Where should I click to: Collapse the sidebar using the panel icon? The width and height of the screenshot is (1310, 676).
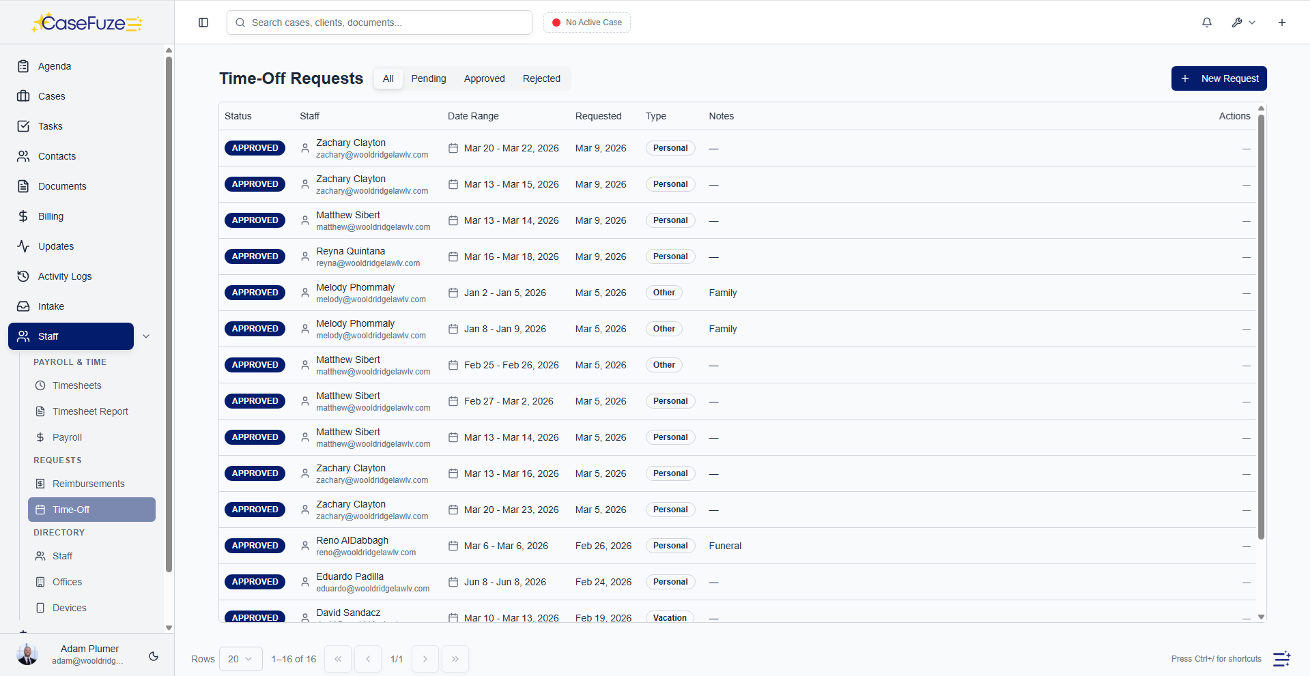203,23
